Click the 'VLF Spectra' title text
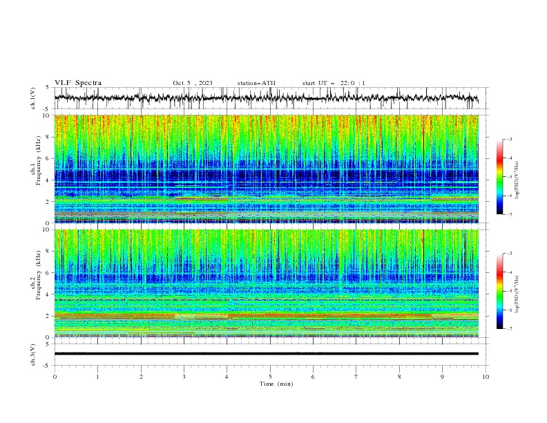The height and width of the screenshot is (423, 547). 78,83
